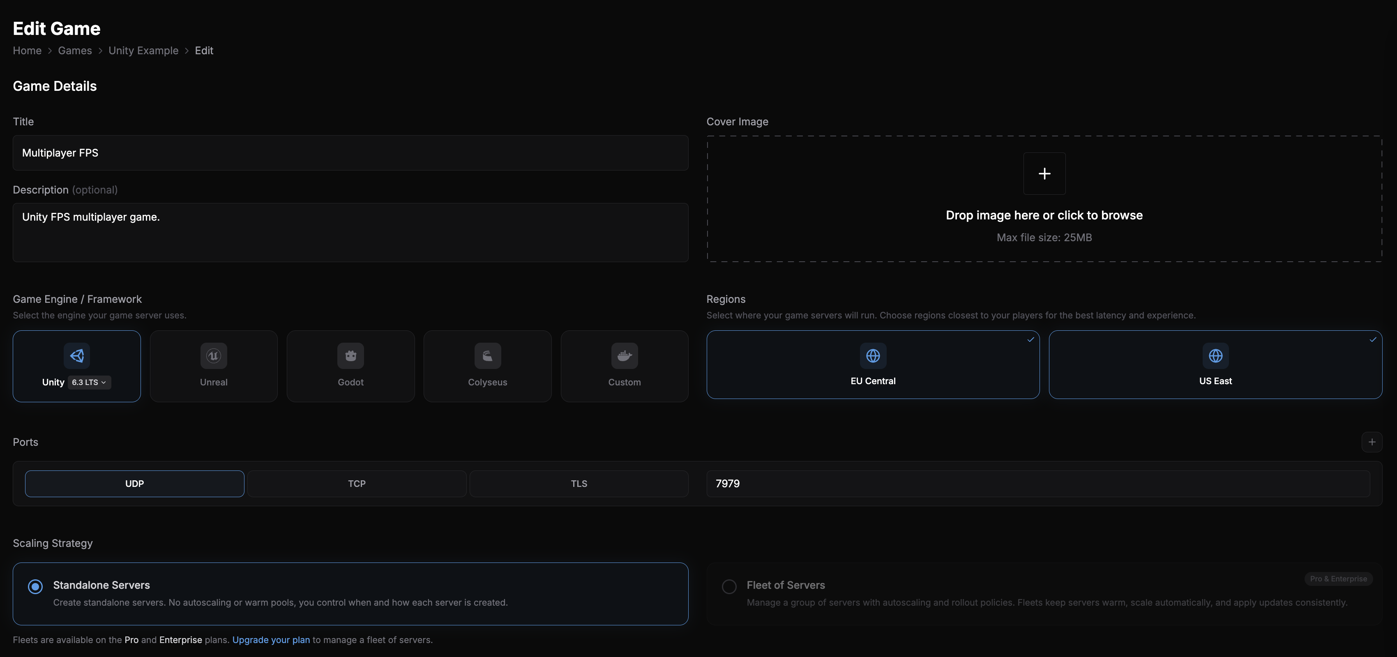Click Upgrade your plan link
Image resolution: width=1397 pixels, height=657 pixels.
pyautogui.click(x=271, y=640)
